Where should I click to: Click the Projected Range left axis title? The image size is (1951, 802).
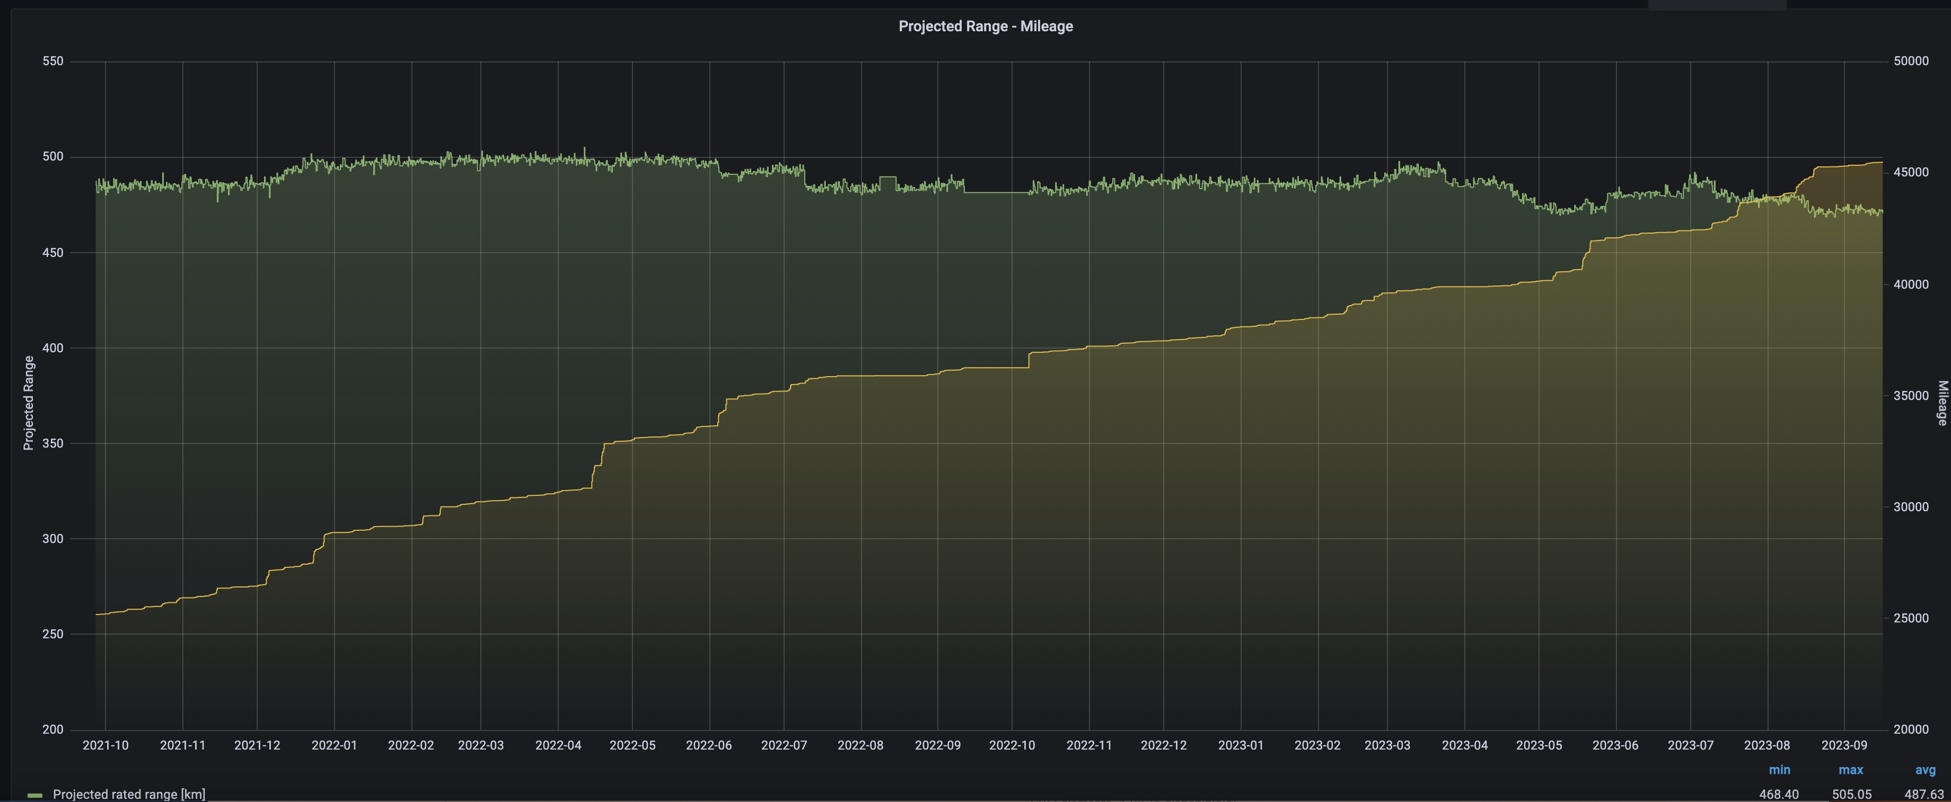(x=29, y=403)
